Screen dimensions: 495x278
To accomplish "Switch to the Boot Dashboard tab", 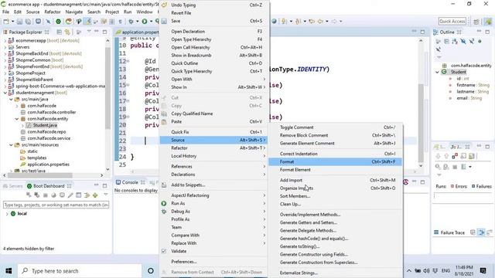I will tap(49, 186).
